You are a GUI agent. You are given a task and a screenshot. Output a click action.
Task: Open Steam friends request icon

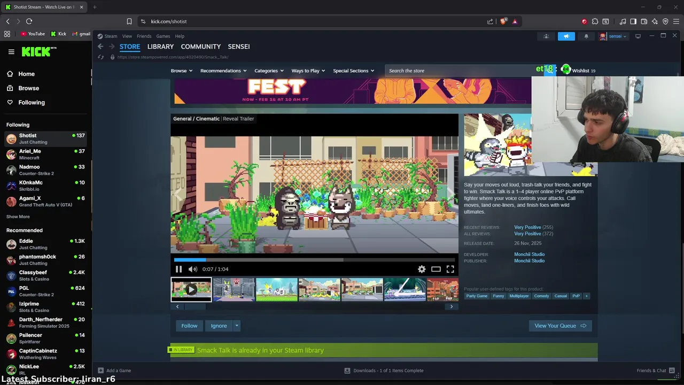[x=546, y=36]
